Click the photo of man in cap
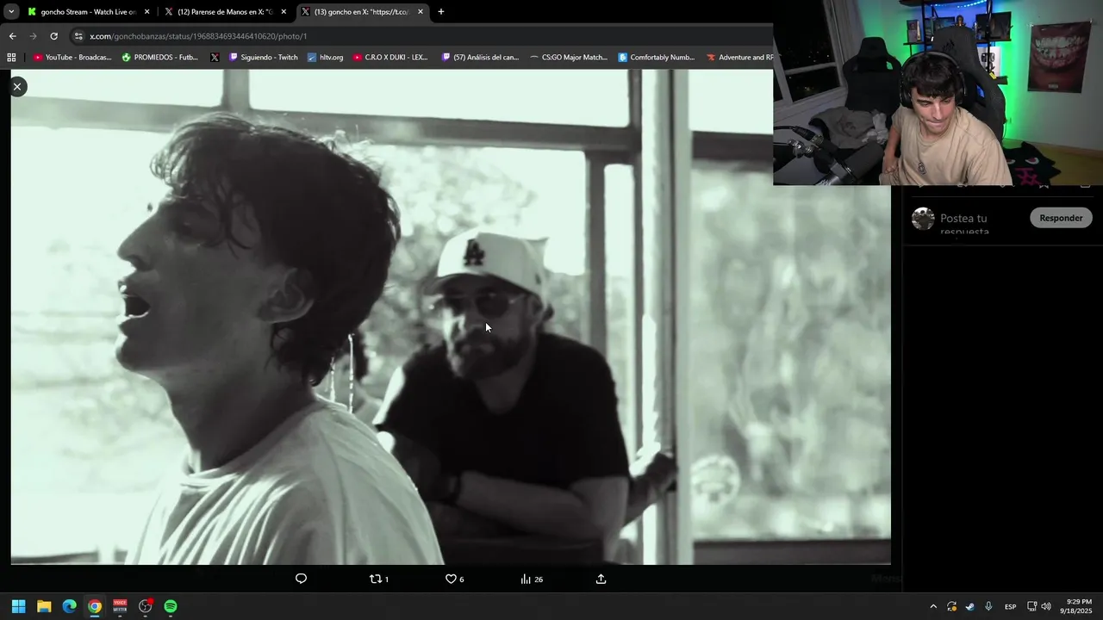This screenshot has width=1103, height=620. tap(451, 317)
